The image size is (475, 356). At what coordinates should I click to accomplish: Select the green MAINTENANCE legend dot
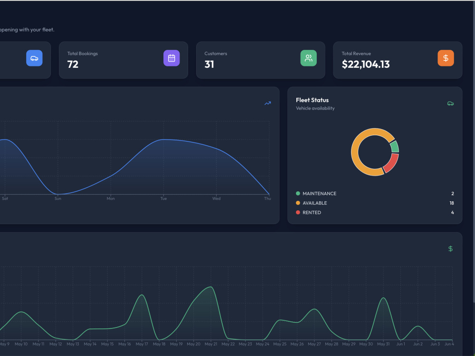298,194
